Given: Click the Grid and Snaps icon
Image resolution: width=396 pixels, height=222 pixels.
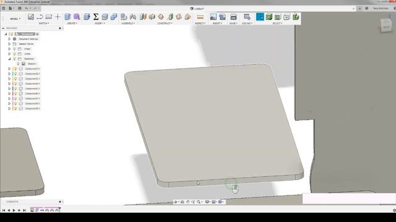Looking at the screenshot, I should pyautogui.click(x=213, y=202).
